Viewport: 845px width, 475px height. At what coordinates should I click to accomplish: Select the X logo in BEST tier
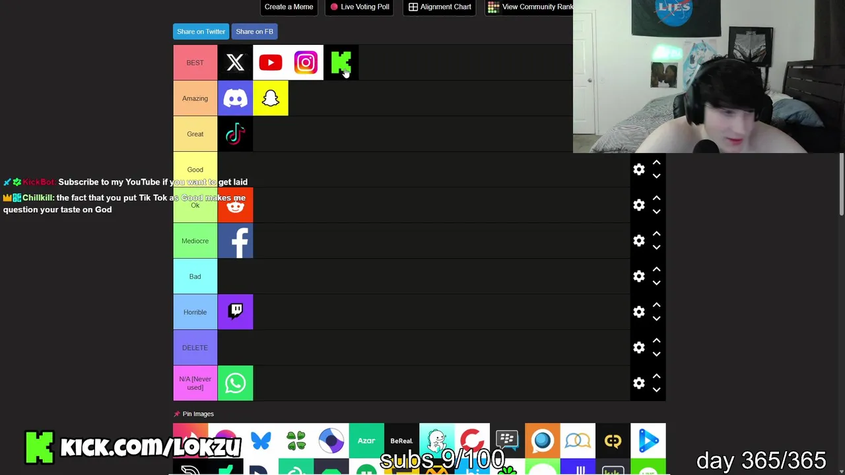tap(235, 63)
